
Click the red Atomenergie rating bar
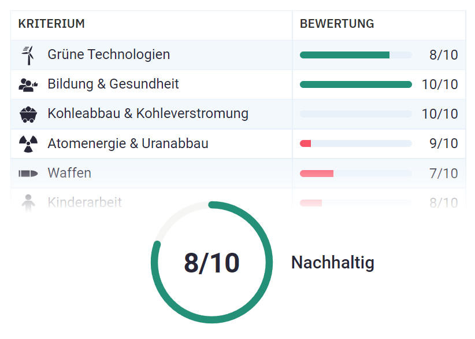[306, 143]
